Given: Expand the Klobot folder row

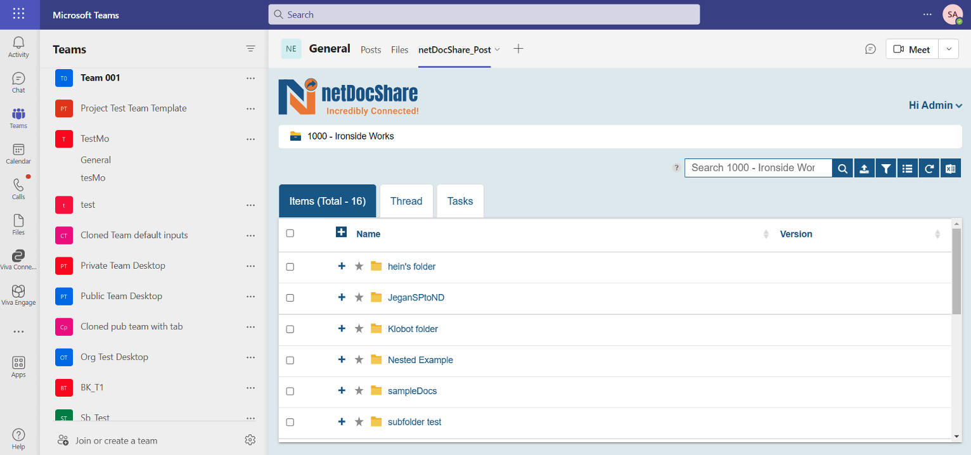Looking at the screenshot, I should [x=342, y=328].
